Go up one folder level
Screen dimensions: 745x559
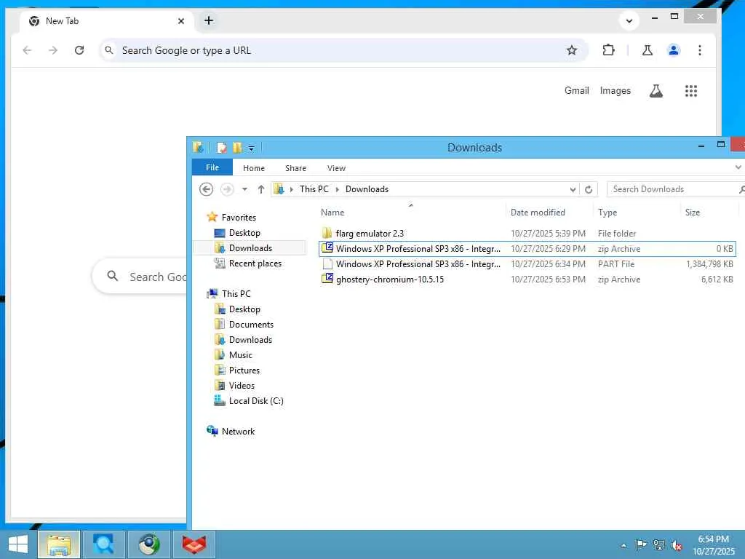tap(261, 189)
